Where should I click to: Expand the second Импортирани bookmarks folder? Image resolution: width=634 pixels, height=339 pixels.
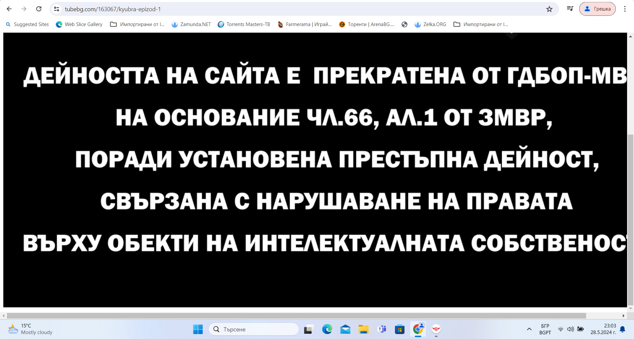click(x=481, y=24)
